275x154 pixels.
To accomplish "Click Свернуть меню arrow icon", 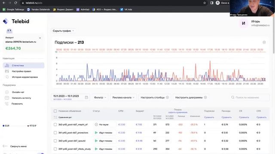I will (5, 146).
